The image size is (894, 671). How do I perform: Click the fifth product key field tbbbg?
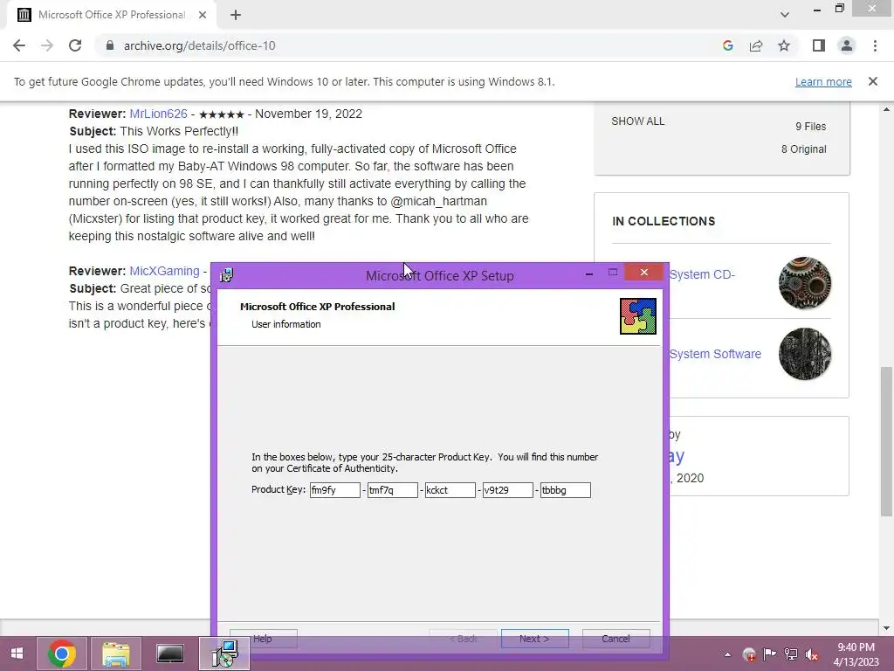565,490
